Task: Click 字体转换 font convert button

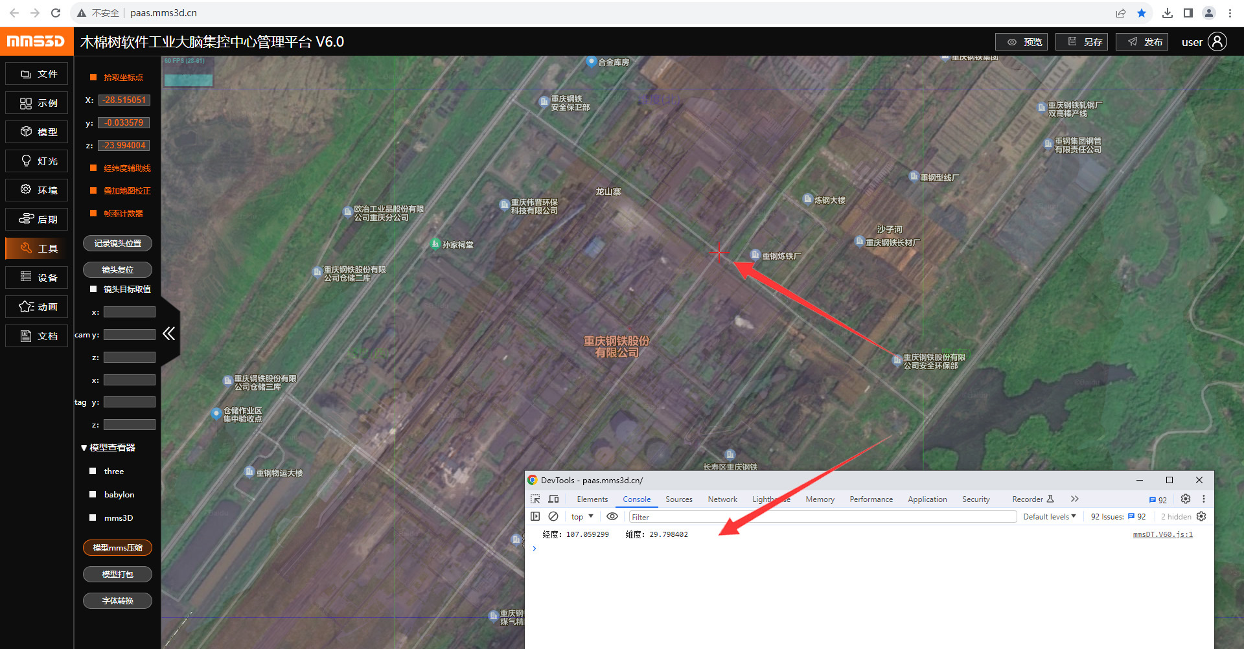Action: pyautogui.click(x=117, y=601)
